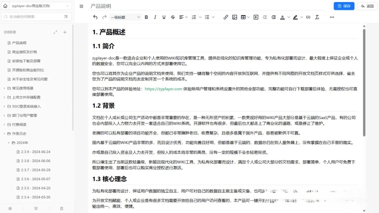Open the ordered list style arrow

point(200,17)
